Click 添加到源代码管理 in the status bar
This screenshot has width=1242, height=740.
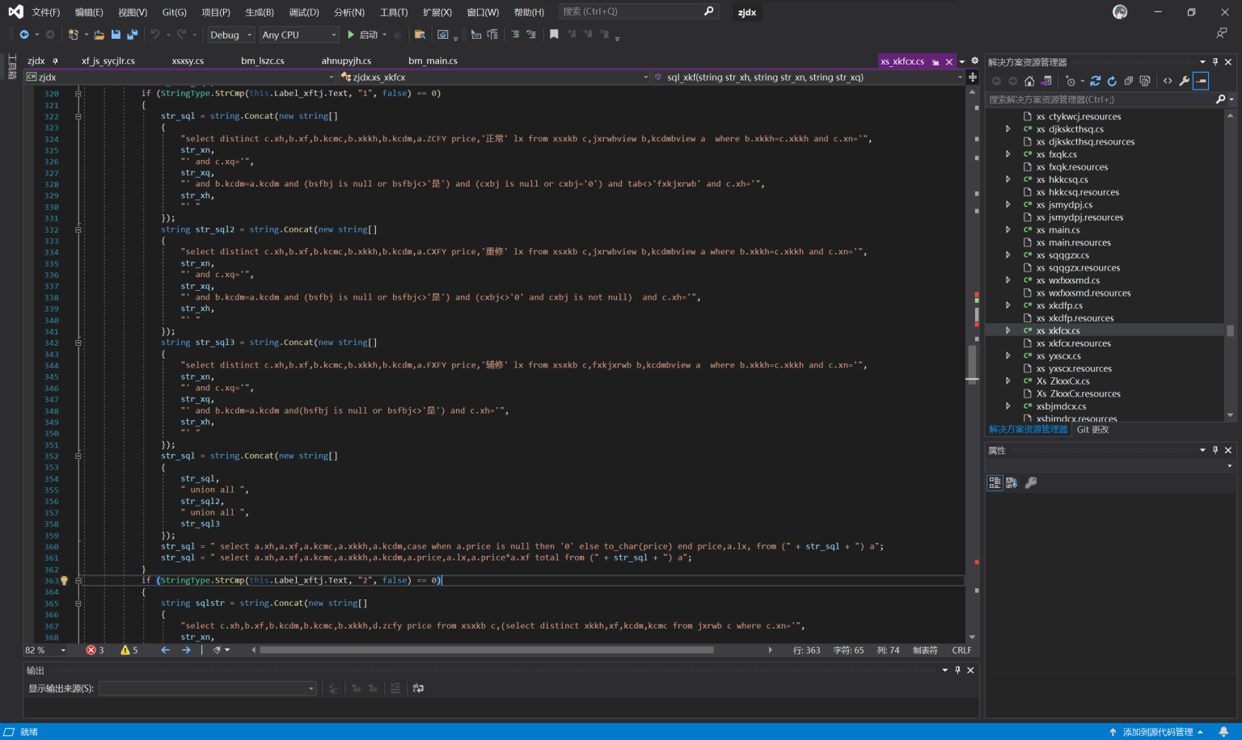click(x=1156, y=732)
